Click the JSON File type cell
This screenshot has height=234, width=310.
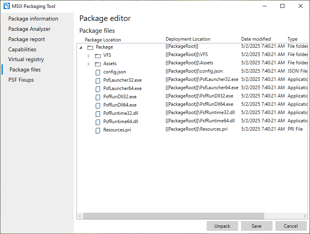pos(297,71)
